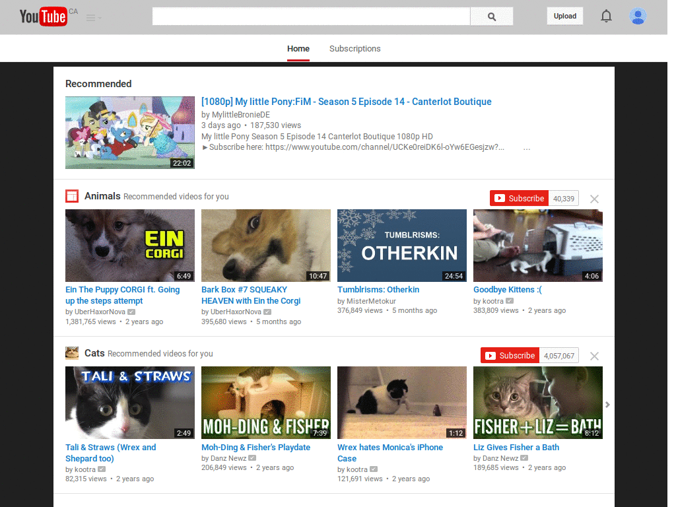Click the Animals channel icon
The height and width of the screenshot is (507, 676).
[72, 196]
